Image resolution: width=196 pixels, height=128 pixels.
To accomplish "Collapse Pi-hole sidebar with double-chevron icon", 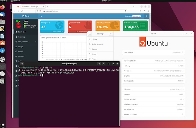I will [41, 16].
